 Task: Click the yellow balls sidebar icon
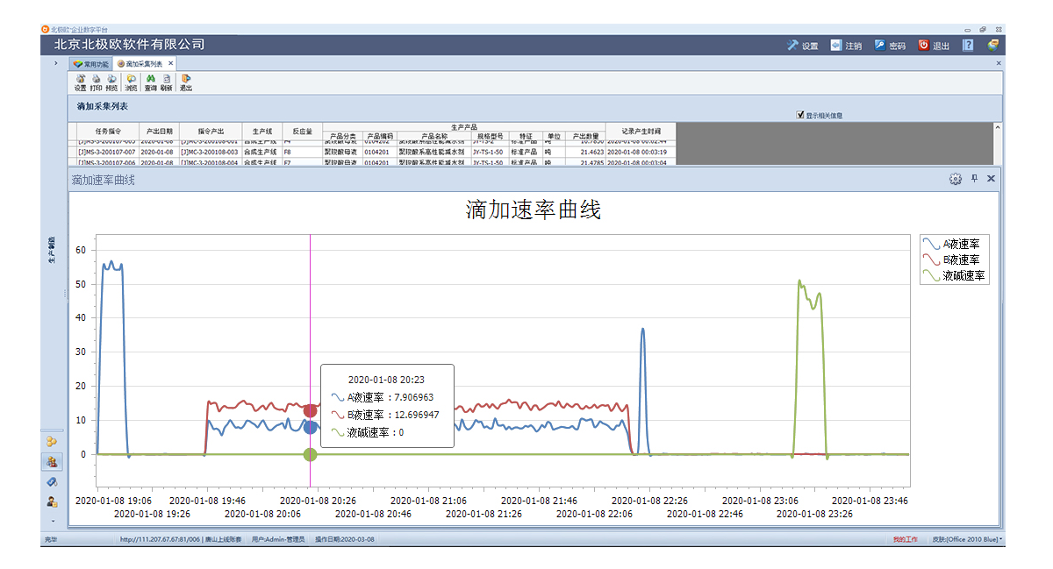point(52,441)
